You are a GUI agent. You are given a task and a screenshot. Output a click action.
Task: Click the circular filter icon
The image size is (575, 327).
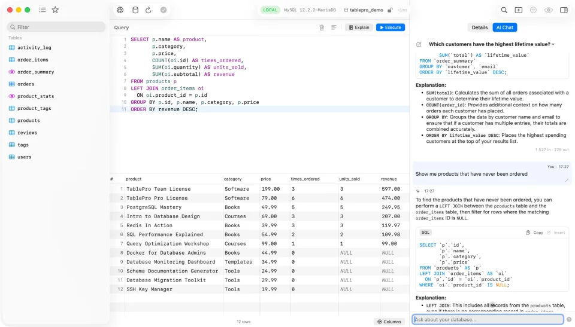(x=533, y=10)
